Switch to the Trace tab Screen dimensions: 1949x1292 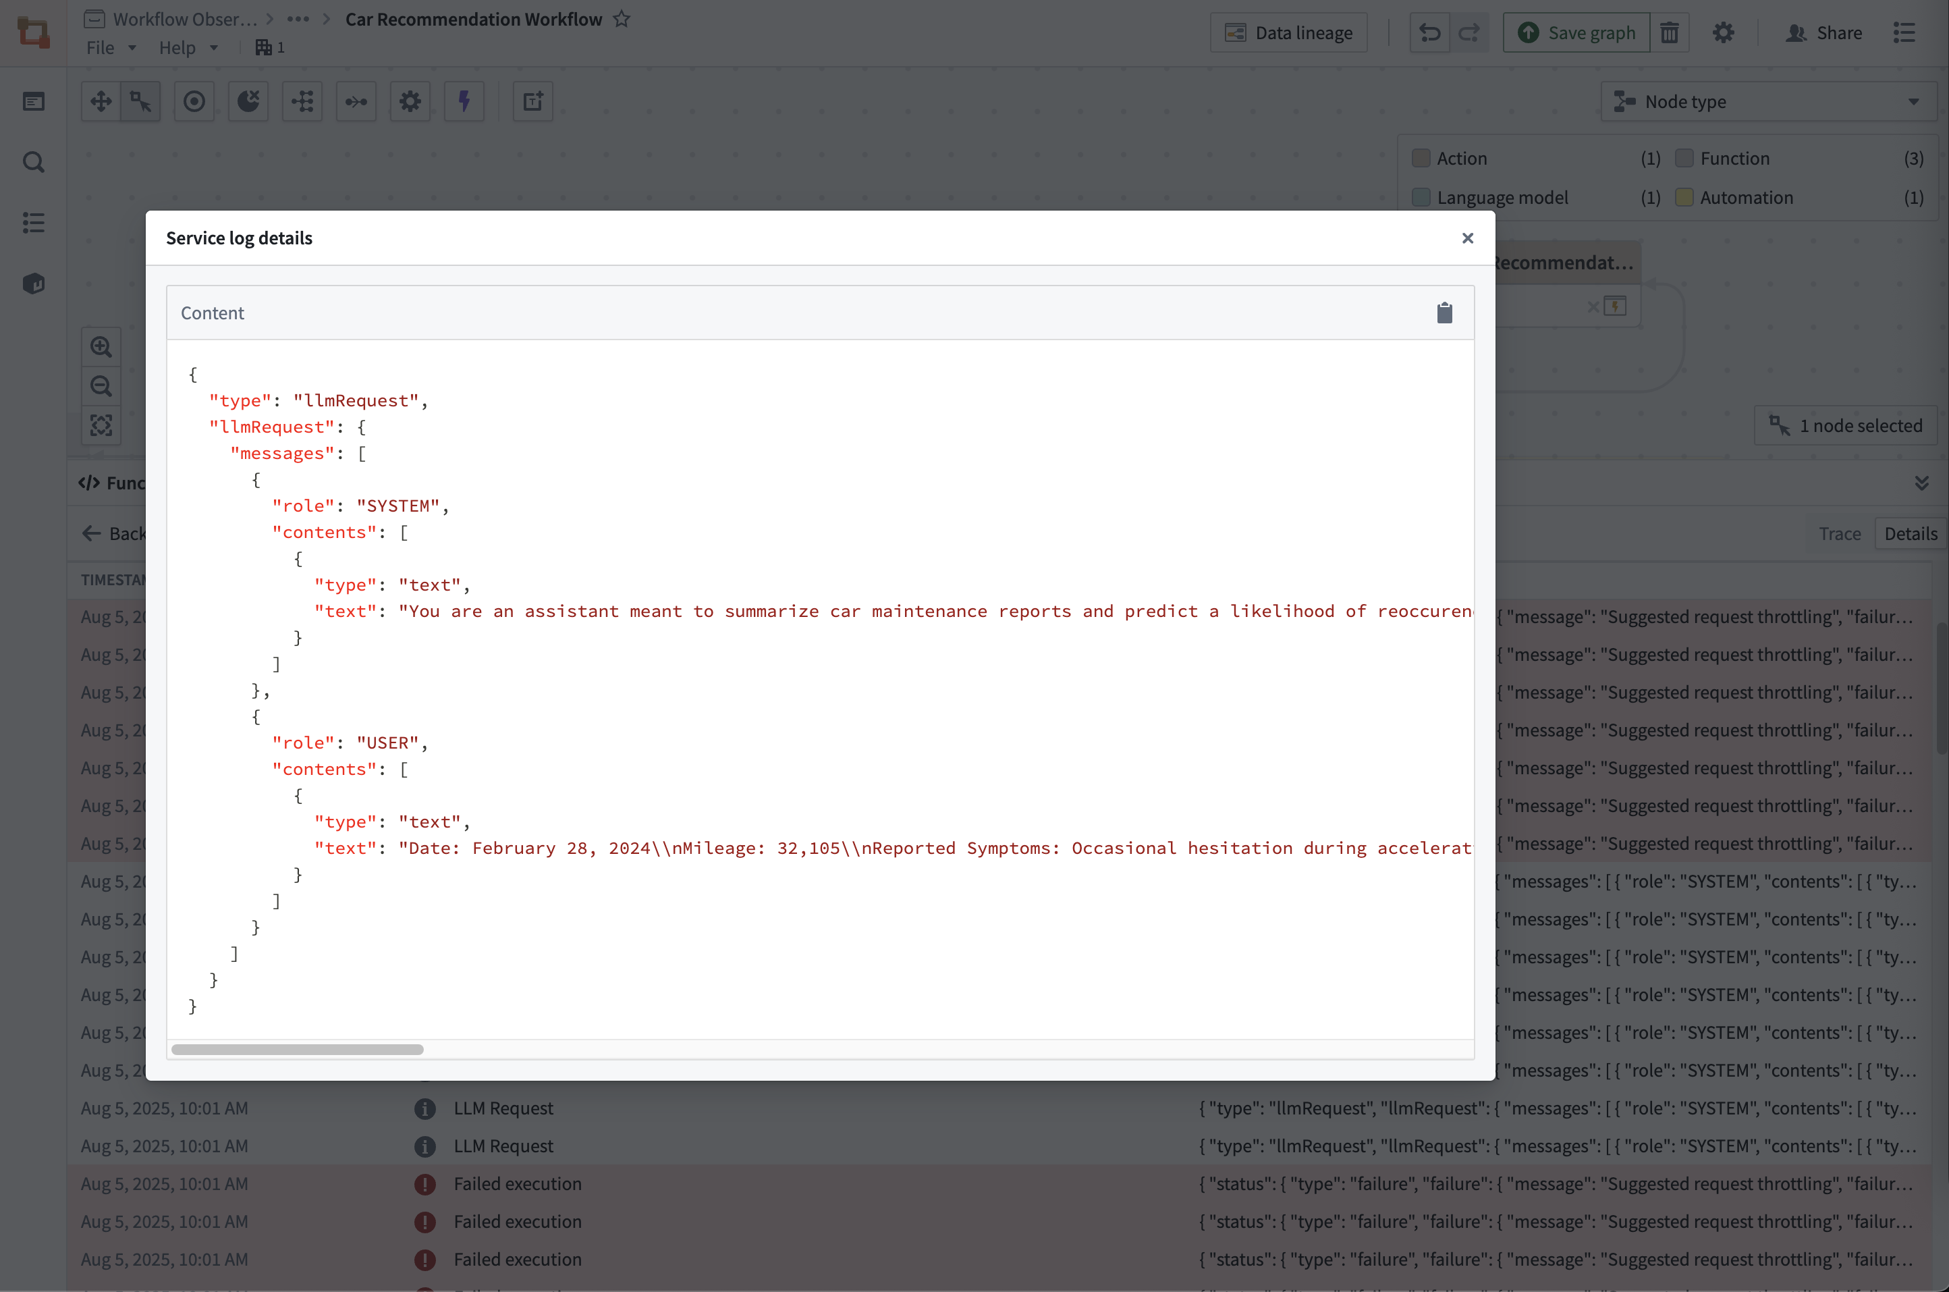coord(1838,533)
